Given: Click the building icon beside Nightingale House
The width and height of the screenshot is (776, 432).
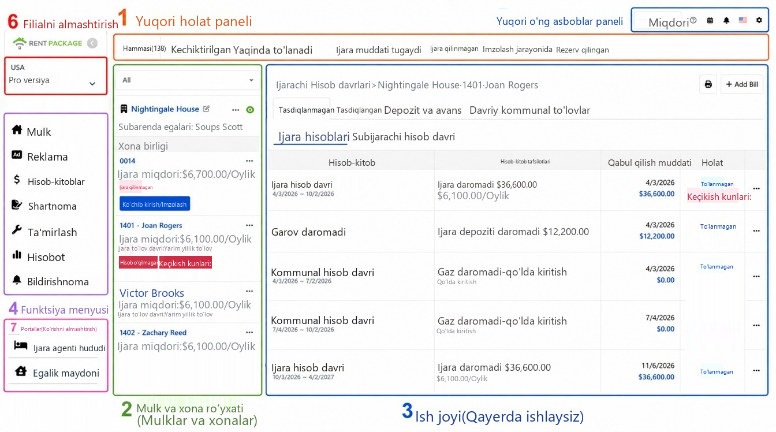Looking at the screenshot, I should 124,109.
